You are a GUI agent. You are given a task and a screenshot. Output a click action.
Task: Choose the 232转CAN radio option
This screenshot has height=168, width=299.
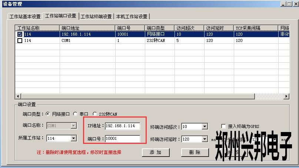(x=95, y=114)
